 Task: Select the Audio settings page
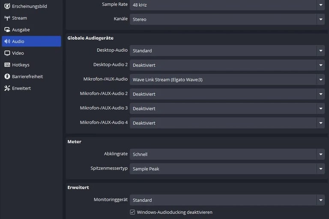pos(31,41)
